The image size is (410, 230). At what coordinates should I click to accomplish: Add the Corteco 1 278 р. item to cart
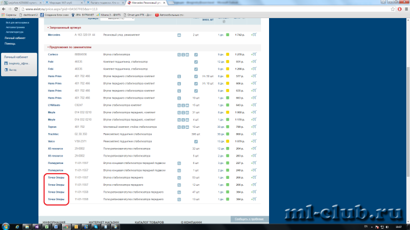tap(253, 55)
